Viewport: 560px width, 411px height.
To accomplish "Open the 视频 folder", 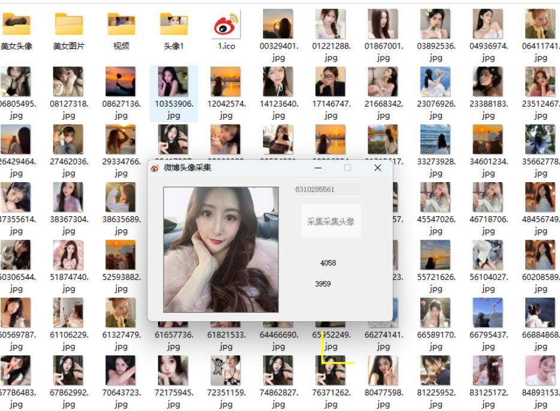I will [x=121, y=25].
